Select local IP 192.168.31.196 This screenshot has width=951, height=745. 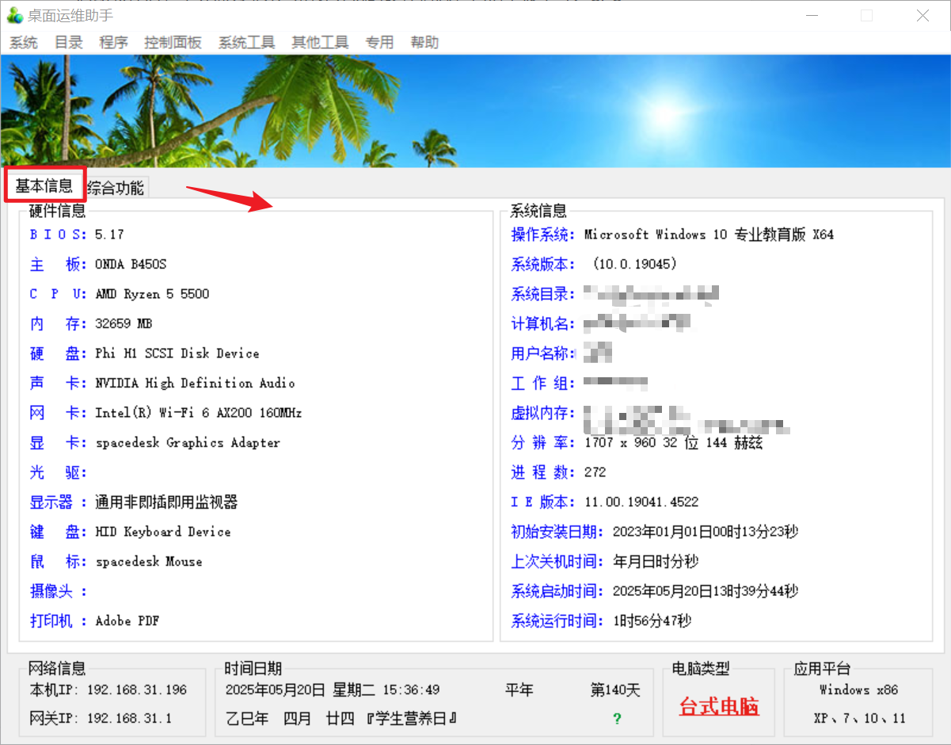137,690
